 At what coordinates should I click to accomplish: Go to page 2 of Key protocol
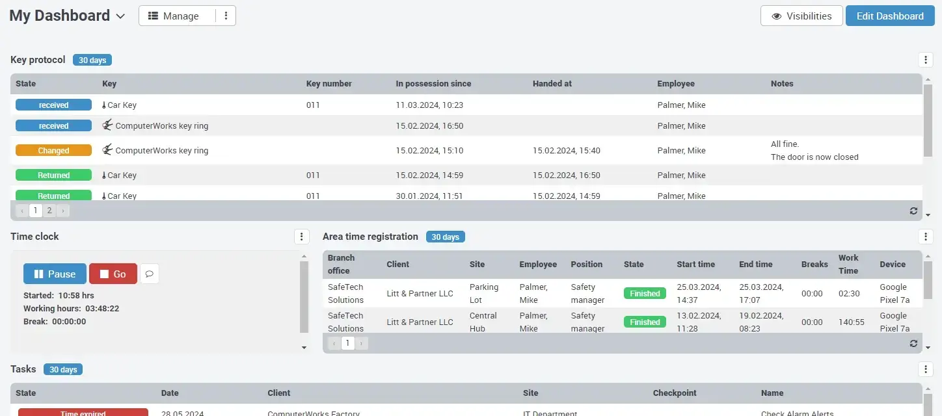[x=49, y=210]
